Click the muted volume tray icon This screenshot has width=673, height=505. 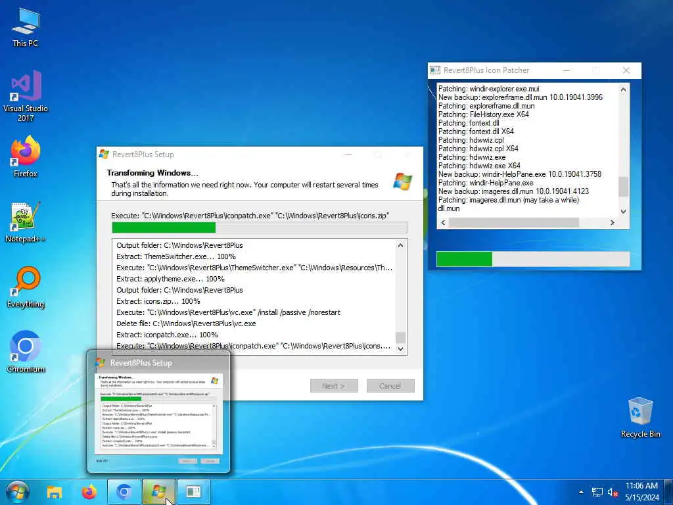[613, 492]
